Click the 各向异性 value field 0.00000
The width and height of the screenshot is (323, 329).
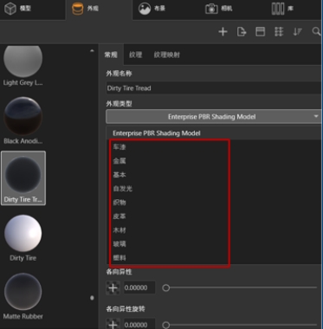tap(139, 287)
